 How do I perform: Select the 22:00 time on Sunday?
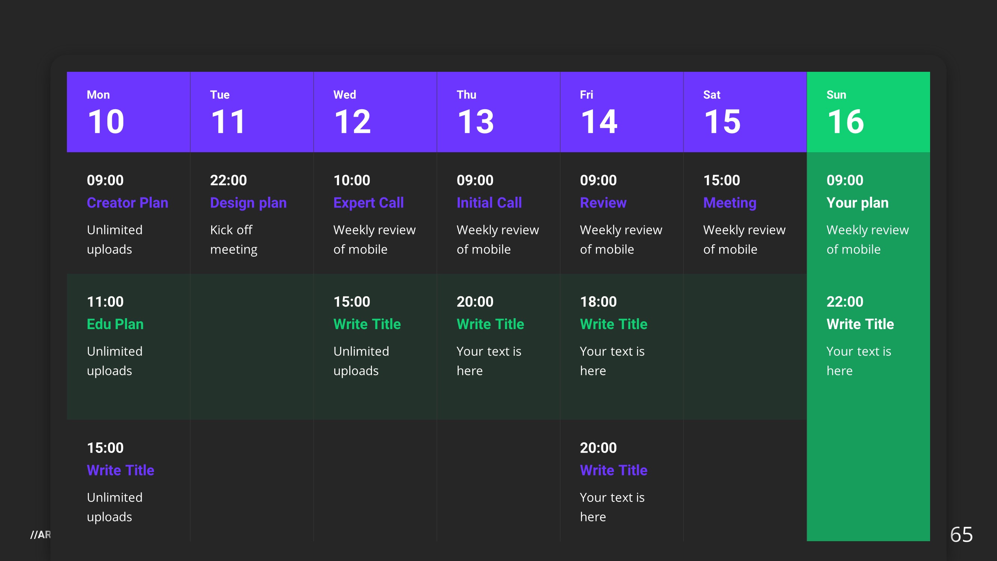click(844, 301)
